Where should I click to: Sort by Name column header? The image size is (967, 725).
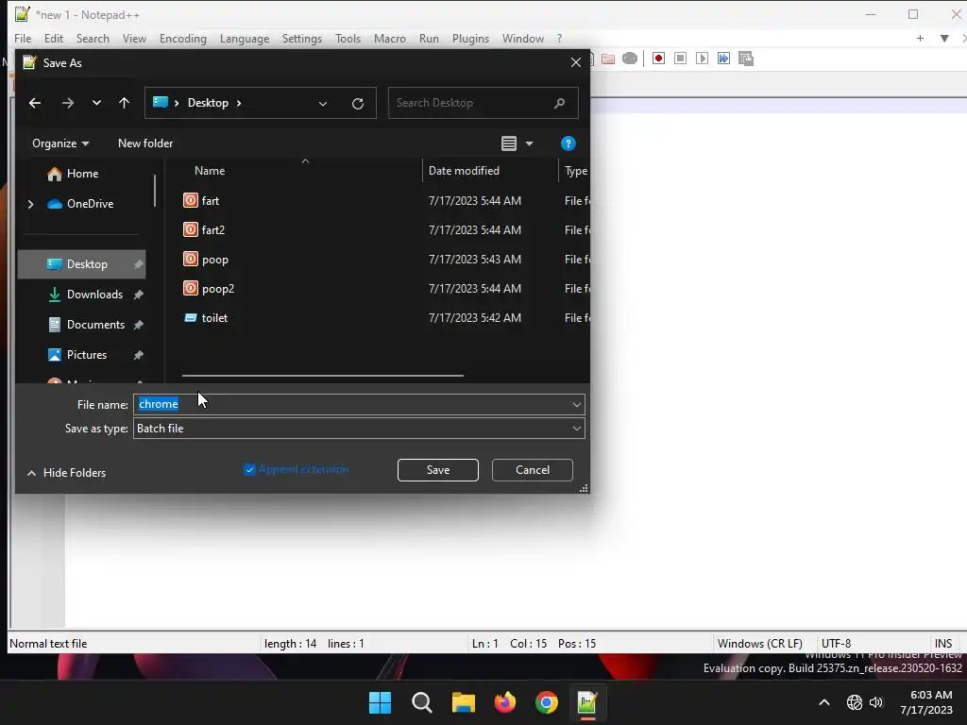point(210,171)
